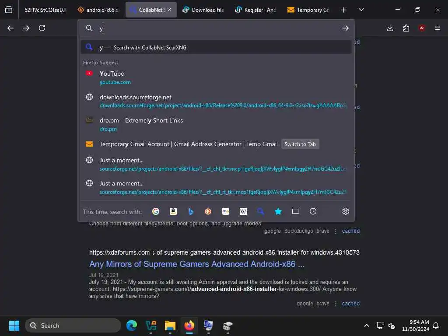The image size is (448, 336).
Task: Search this time with CollabNet SearXNG
Action: 260,211
